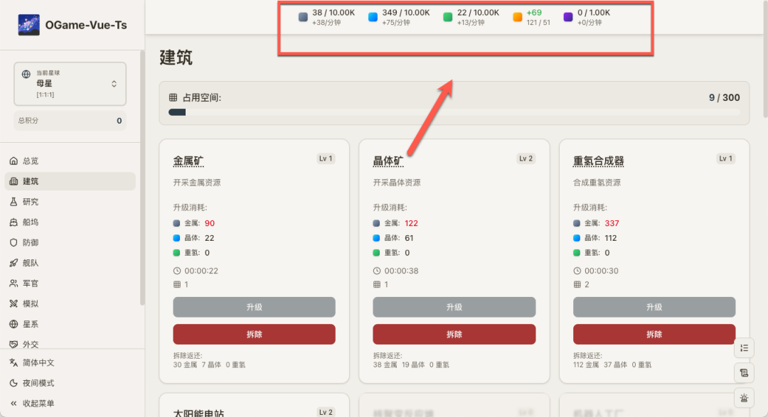
Task: Open the 总览 overview menu item
Action: coord(70,161)
